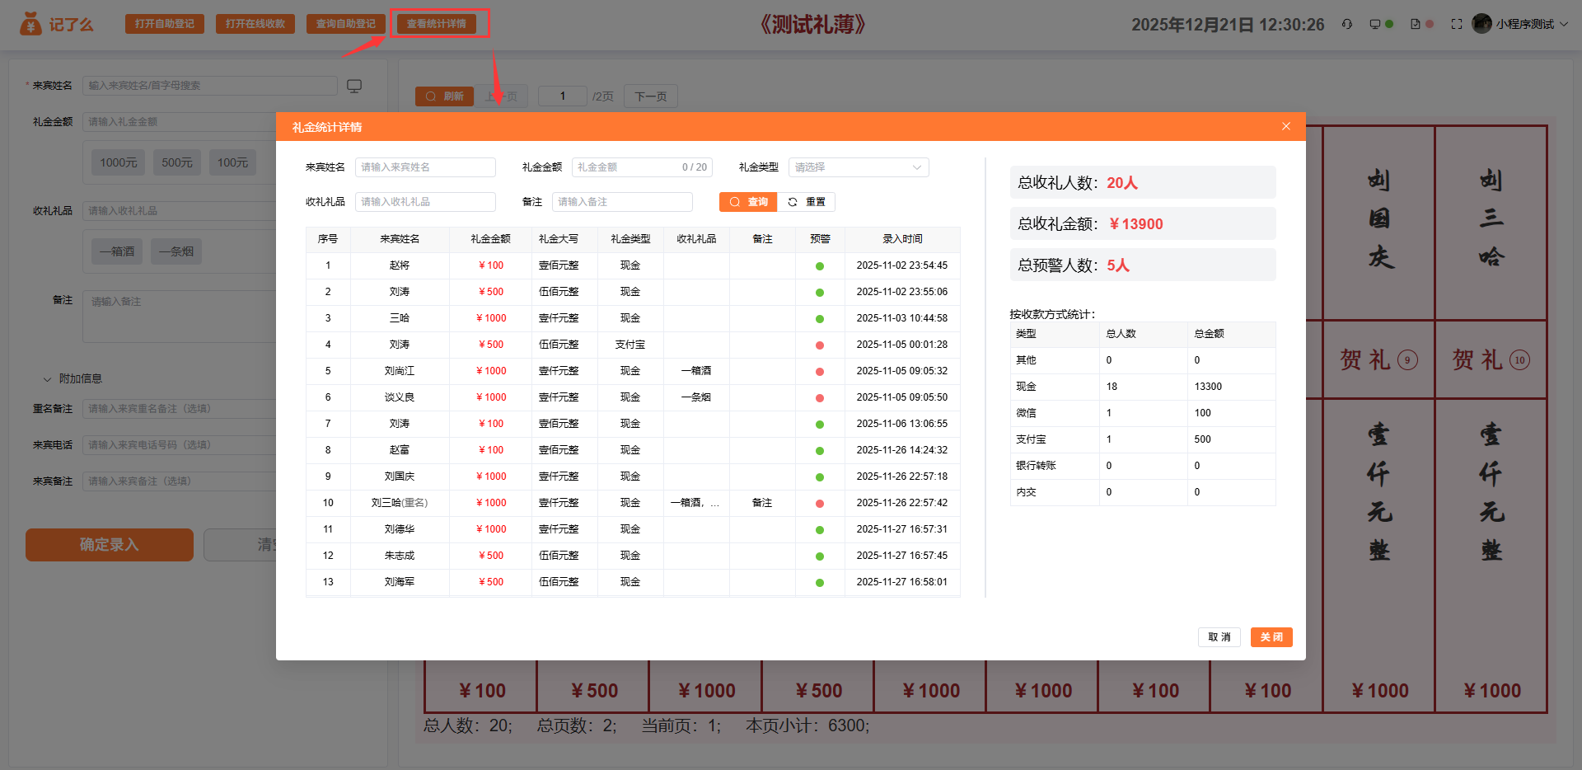Close the 礼金统计详情 dialog with X
The height and width of the screenshot is (770, 1582).
pos(1286,126)
